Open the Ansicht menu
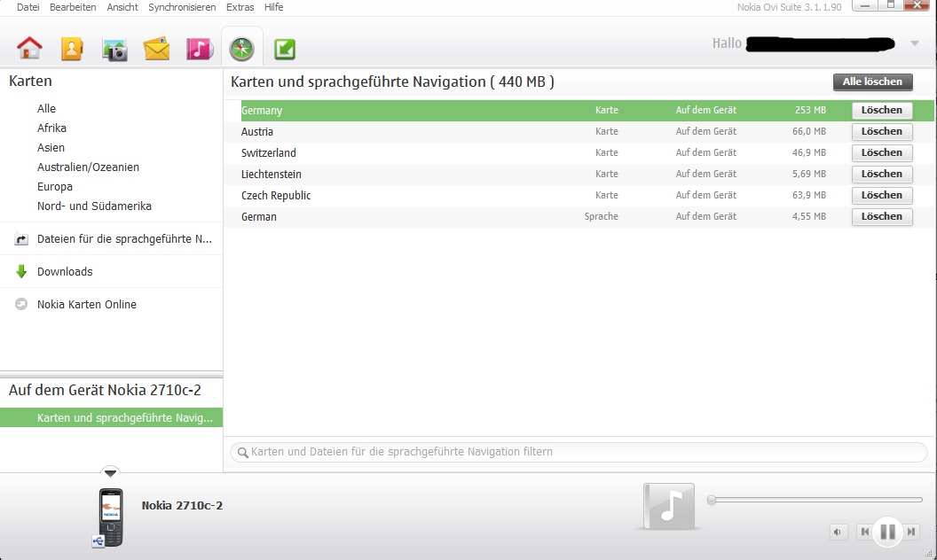Viewport: 937px width, 560px height. 122,7
